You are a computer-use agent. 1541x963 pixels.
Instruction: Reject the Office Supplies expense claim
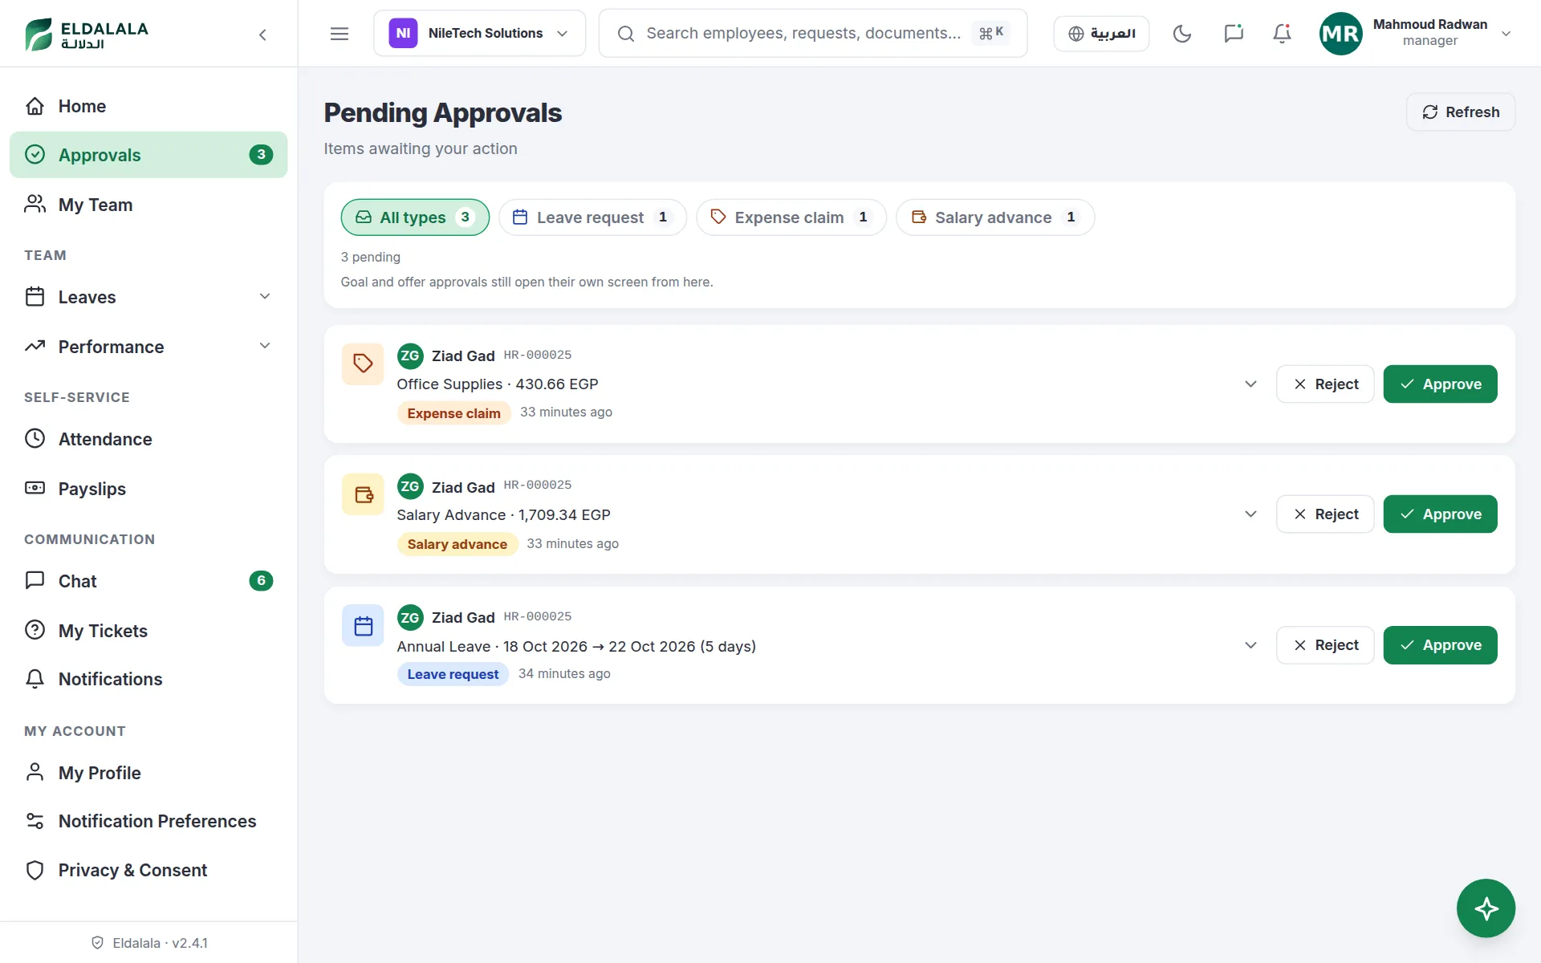coord(1325,384)
